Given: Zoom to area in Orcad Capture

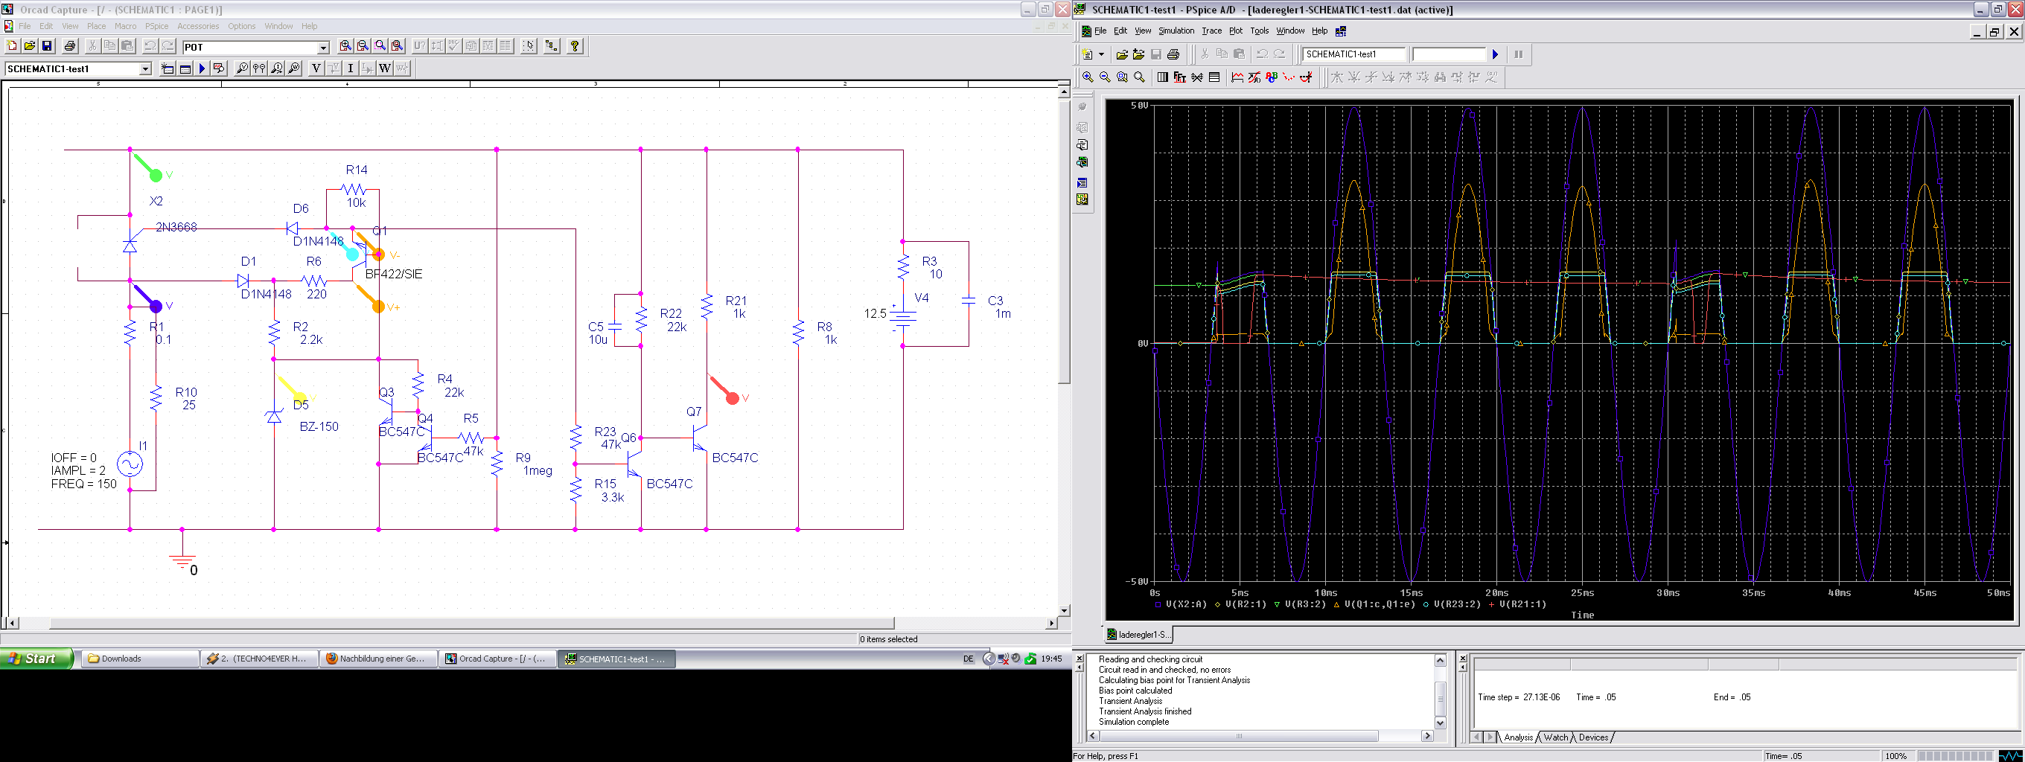Looking at the screenshot, I should [380, 45].
